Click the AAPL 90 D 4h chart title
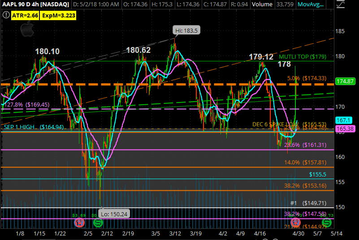This screenshot has height=240, width=359. point(35,4)
